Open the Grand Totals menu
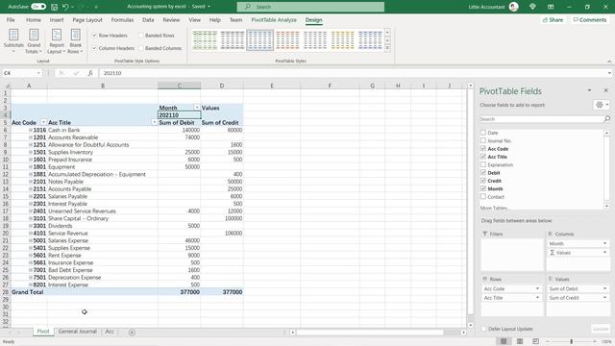The width and height of the screenshot is (615, 346). [34, 40]
